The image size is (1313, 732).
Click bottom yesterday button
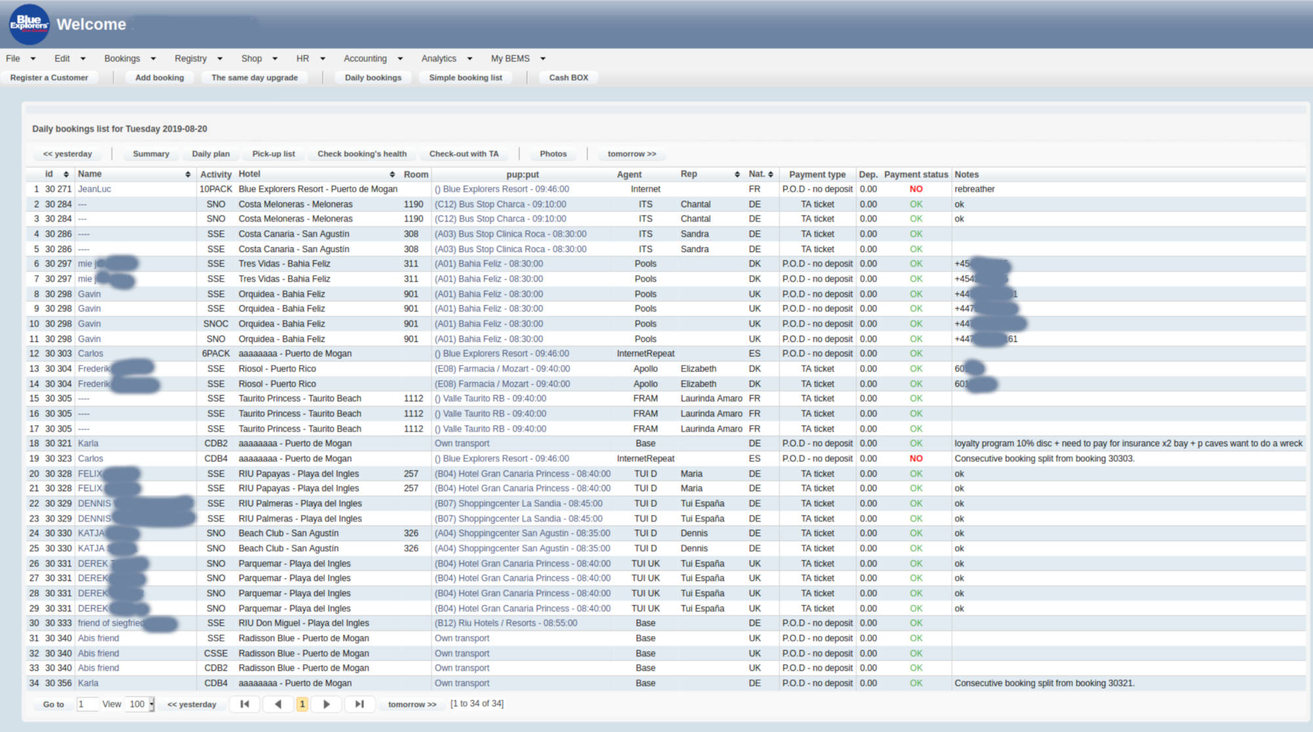pyautogui.click(x=192, y=704)
